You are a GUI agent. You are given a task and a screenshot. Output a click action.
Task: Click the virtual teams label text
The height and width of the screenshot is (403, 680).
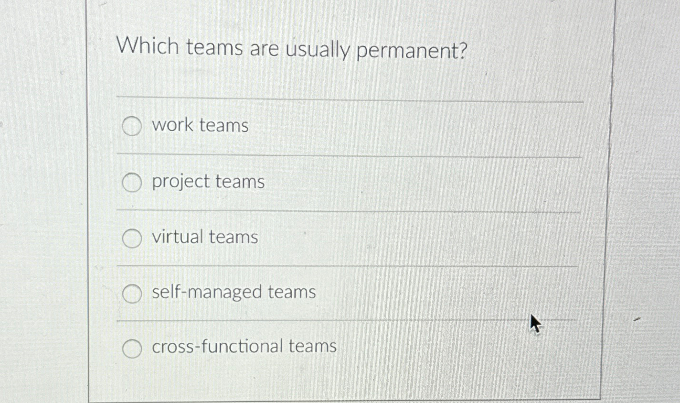point(204,237)
